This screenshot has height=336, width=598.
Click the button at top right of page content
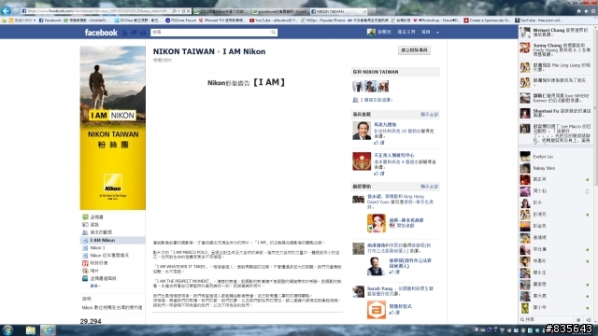(x=414, y=50)
